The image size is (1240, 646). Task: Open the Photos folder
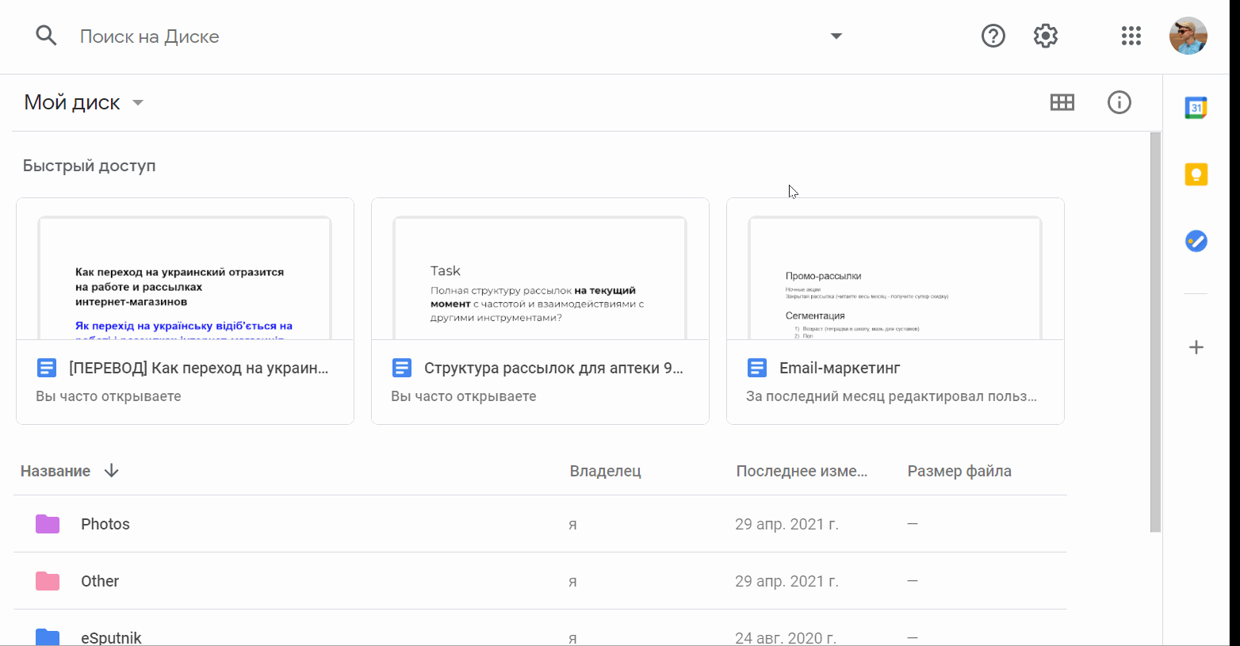click(x=105, y=524)
